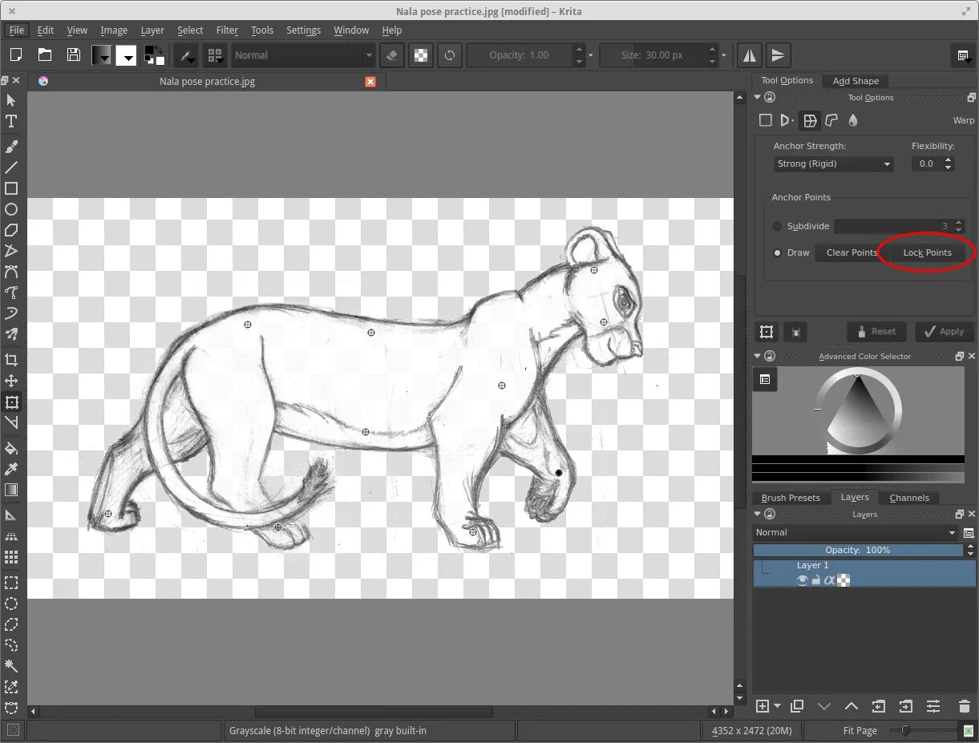This screenshot has width=979, height=743.
Task: Select the Text tool in the toolbox
Action: click(x=11, y=122)
